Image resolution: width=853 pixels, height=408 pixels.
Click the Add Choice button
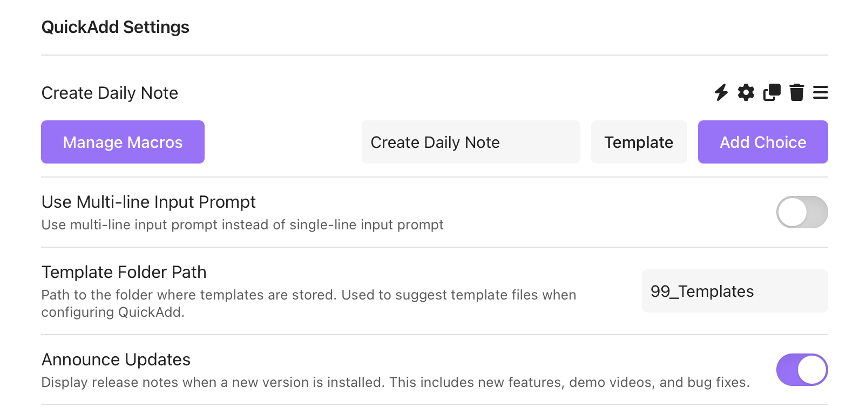click(762, 142)
